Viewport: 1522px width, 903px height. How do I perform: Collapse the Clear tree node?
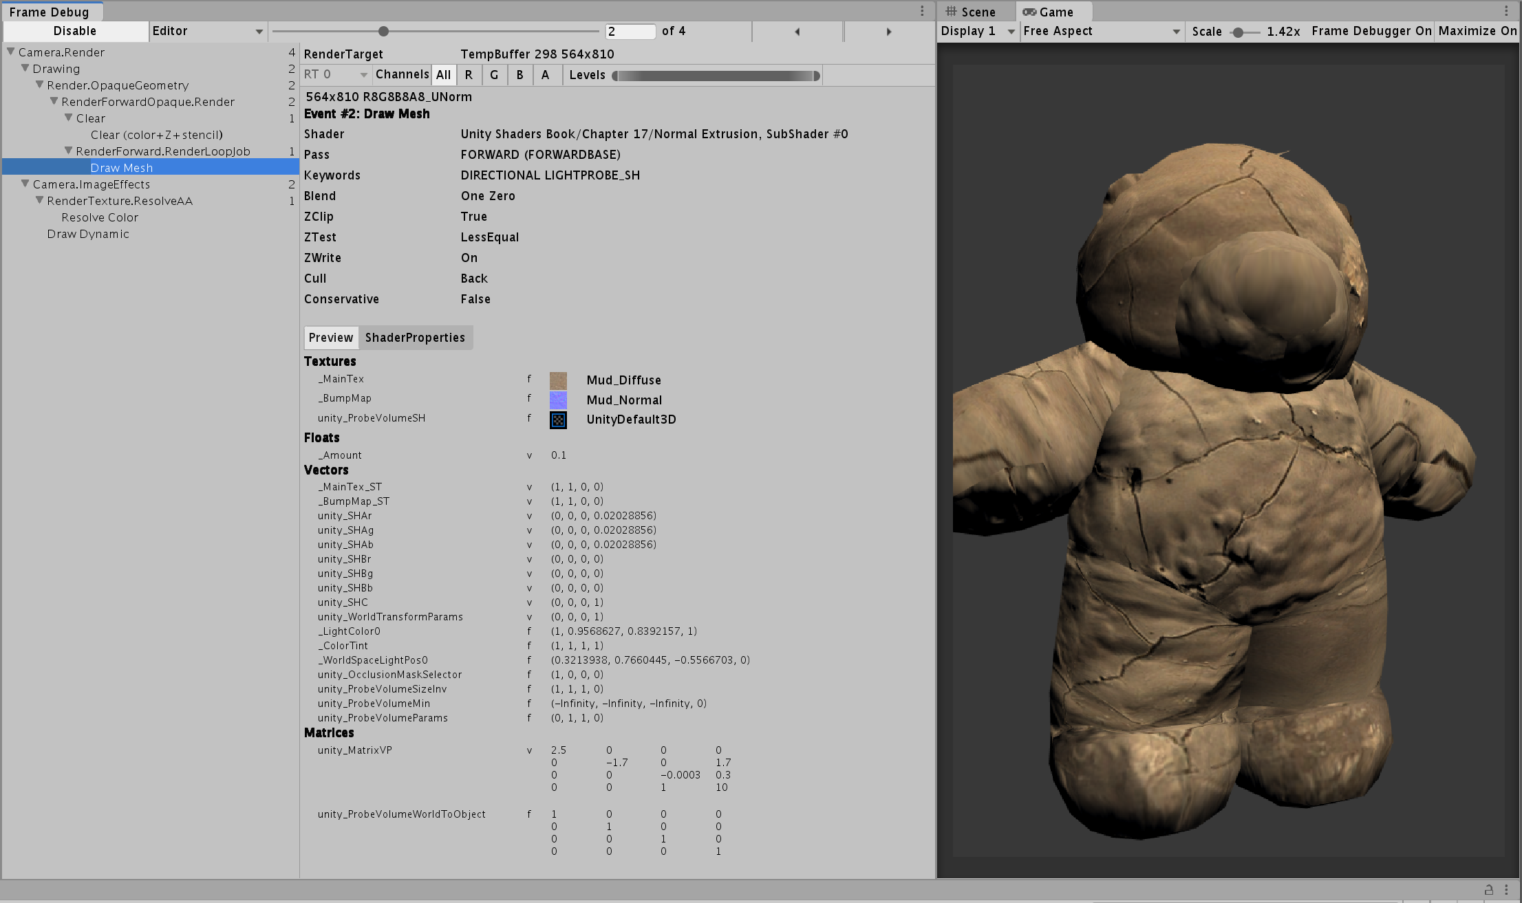click(69, 118)
